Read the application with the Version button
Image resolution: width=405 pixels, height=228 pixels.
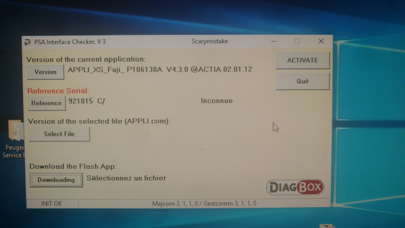tap(46, 72)
